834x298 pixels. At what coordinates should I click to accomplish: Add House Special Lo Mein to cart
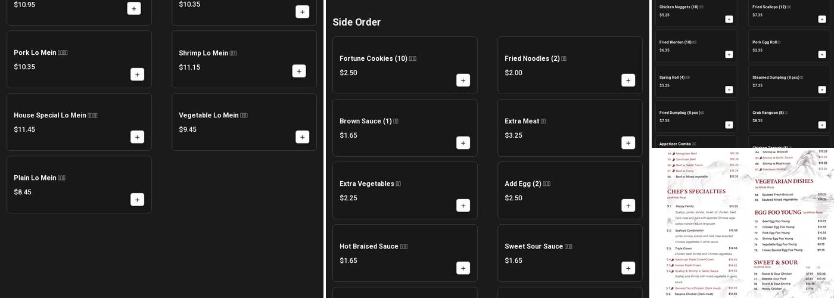(x=137, y=137)
